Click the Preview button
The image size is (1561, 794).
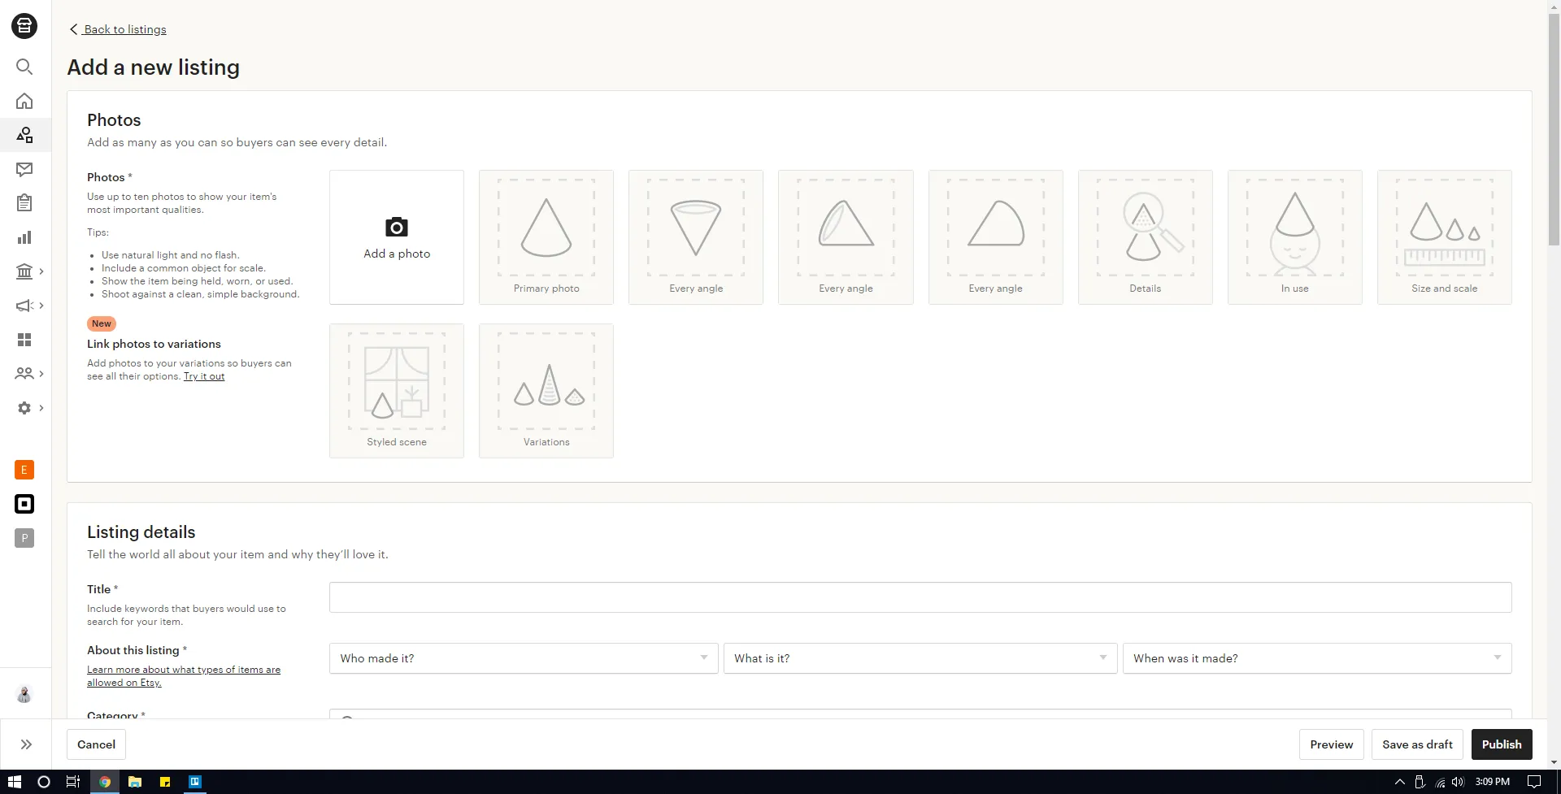coord(1332,744)
